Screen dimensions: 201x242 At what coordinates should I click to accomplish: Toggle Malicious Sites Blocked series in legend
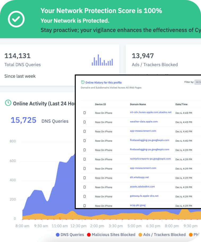tap(112, 235)
